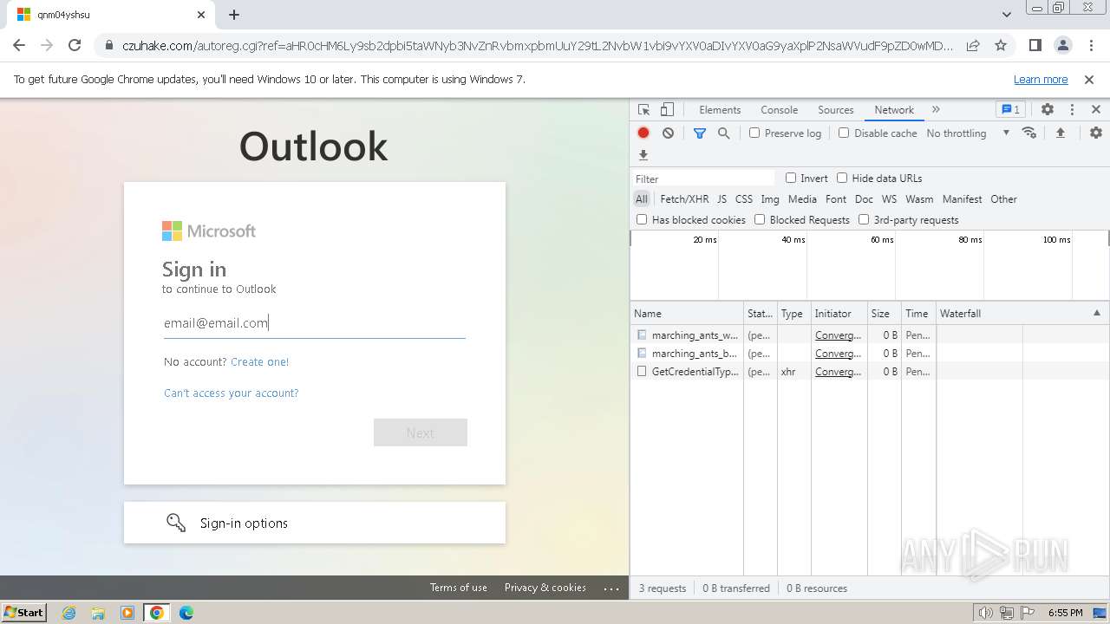Switch to the Console tab

coord(779,110)
